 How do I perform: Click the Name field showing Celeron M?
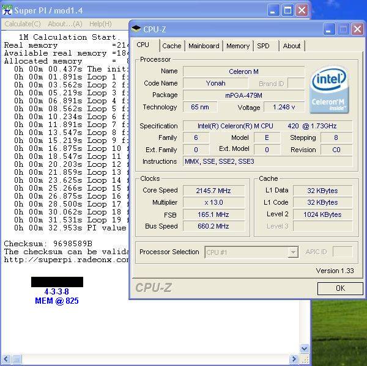243,71
